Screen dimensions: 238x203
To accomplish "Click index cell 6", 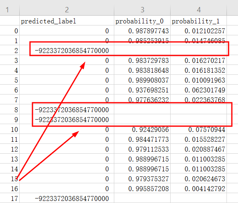I will click(x=10, y=90).
